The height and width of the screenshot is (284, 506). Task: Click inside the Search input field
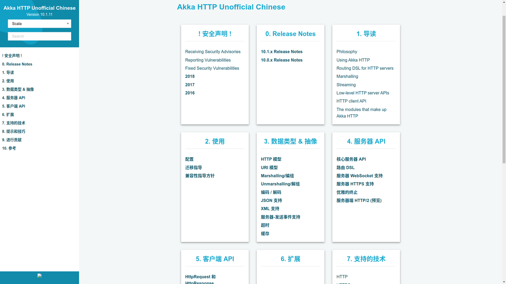[x=39, y=36]
